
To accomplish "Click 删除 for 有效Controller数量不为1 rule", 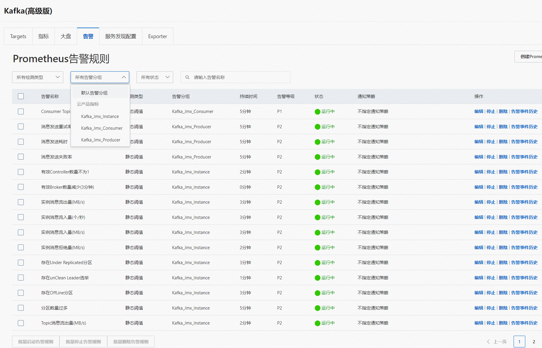I will tap(503, 172).
